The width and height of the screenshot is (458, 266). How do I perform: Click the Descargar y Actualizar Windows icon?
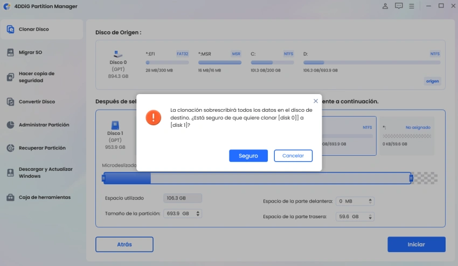pos(11,172)
